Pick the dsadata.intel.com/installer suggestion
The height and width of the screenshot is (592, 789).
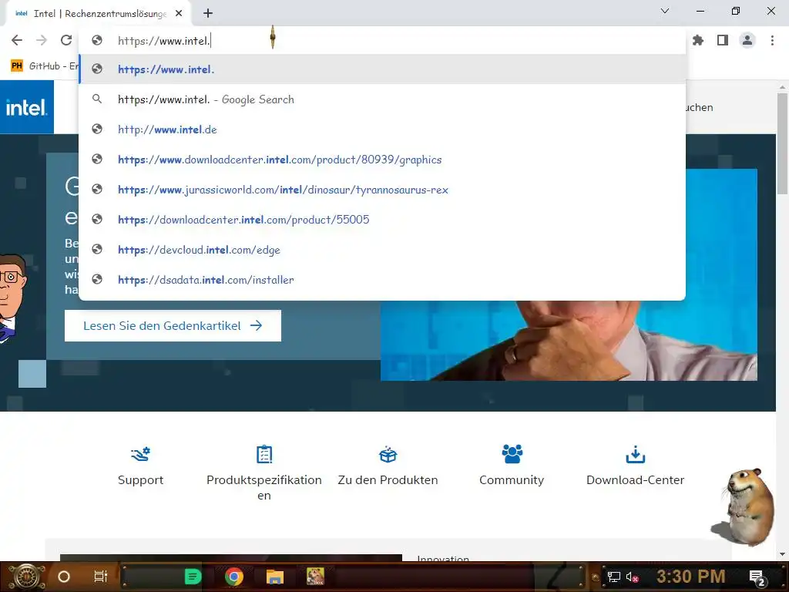click(x=382, y=280)
